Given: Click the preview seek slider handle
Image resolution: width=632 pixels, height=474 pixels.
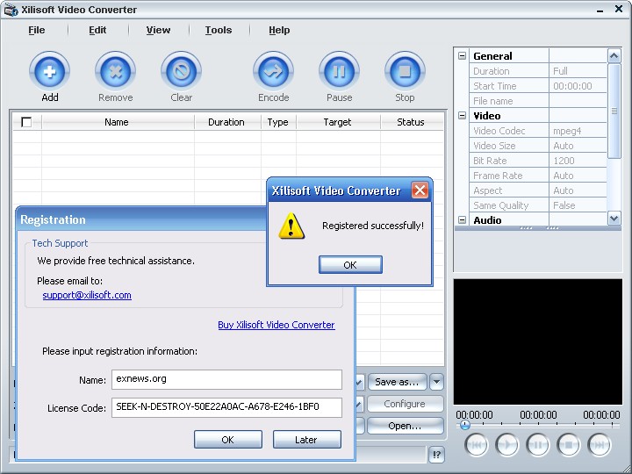Looking at the screenshot, I should (464, 425).
